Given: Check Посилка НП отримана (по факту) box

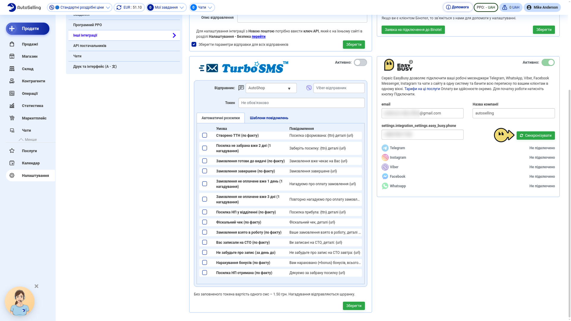Looking at the screenshot, I should tap(205, 273).
